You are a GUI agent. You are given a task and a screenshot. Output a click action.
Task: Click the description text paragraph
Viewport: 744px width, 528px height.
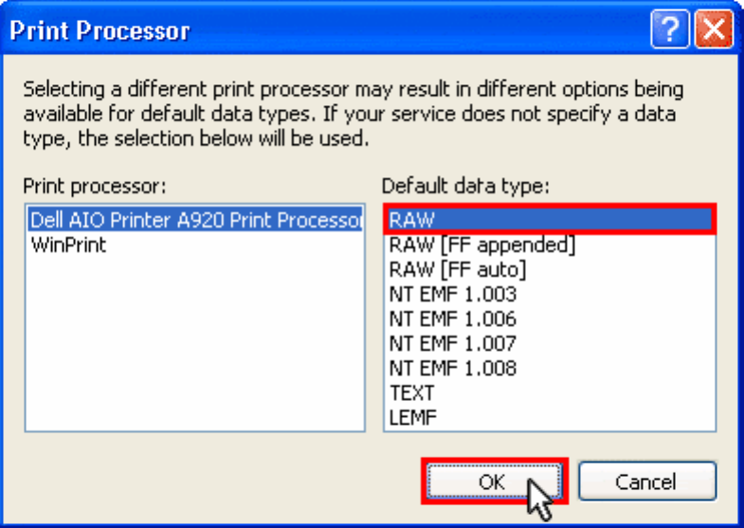pos(351,114)
